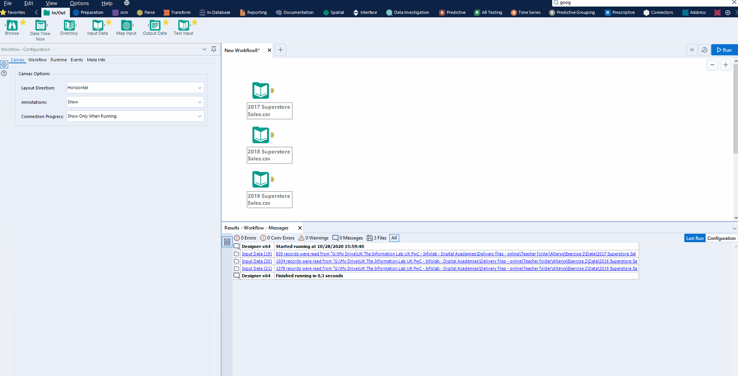738x376 pixels.
Task: Open the 830 records read file link
Action: [x=456, y=254]
